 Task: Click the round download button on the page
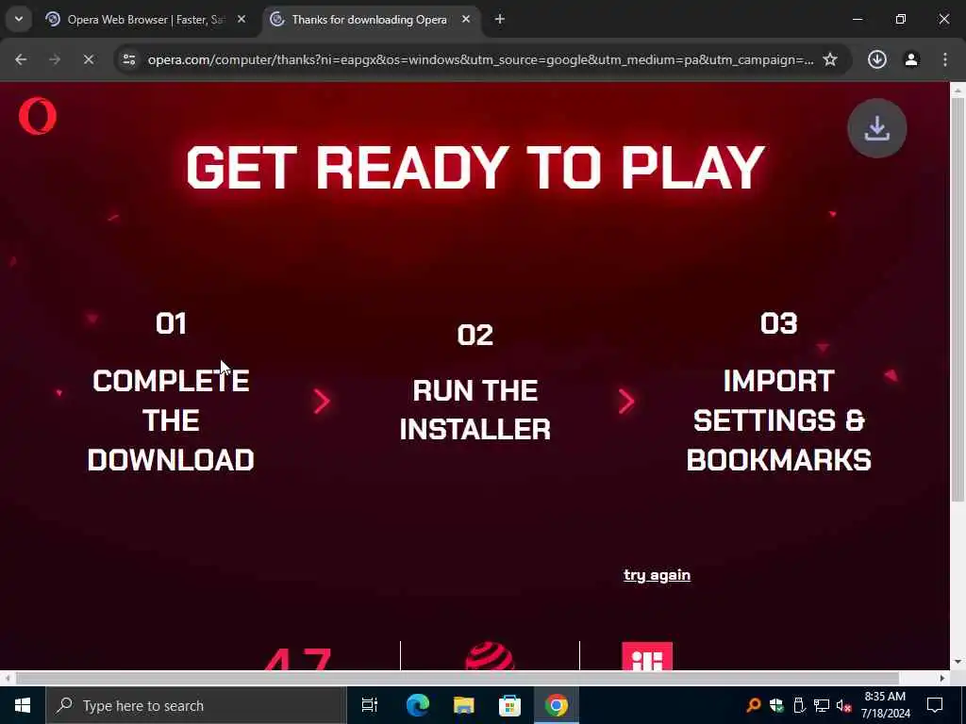[x=876, y=128]
